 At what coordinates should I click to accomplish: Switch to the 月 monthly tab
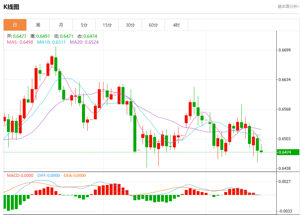click(61, 25)
